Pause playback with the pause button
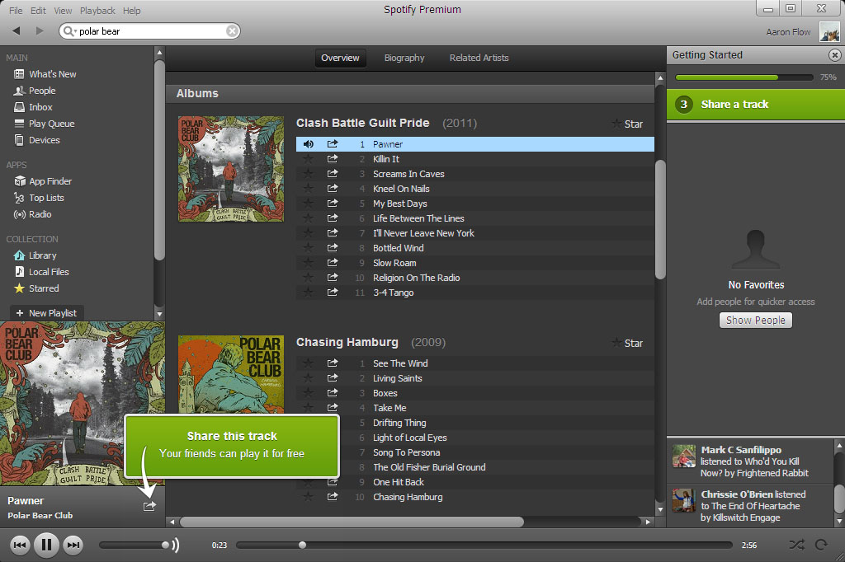845x562 pixels. [x=47, y=545]
